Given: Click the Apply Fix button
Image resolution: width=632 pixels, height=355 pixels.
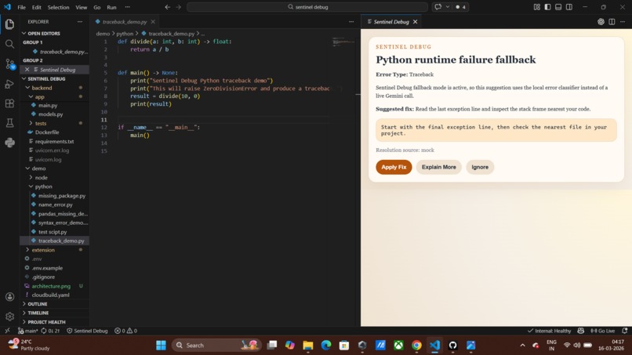Looking at the screenshot, I should click(394, 167).
